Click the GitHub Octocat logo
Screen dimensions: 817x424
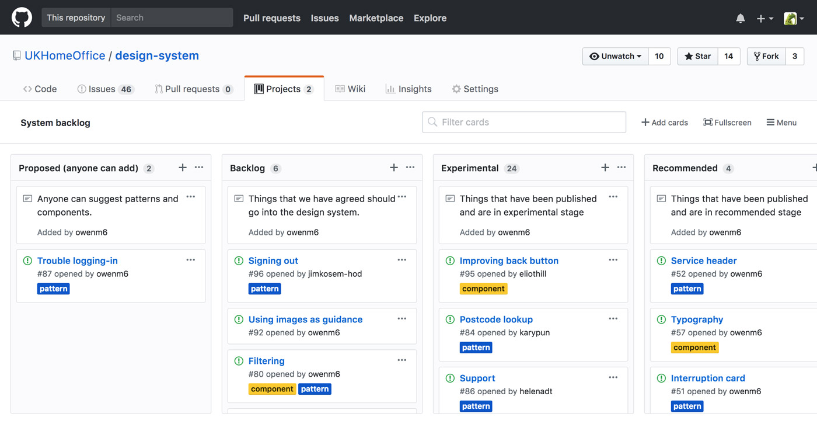[22, 18]
